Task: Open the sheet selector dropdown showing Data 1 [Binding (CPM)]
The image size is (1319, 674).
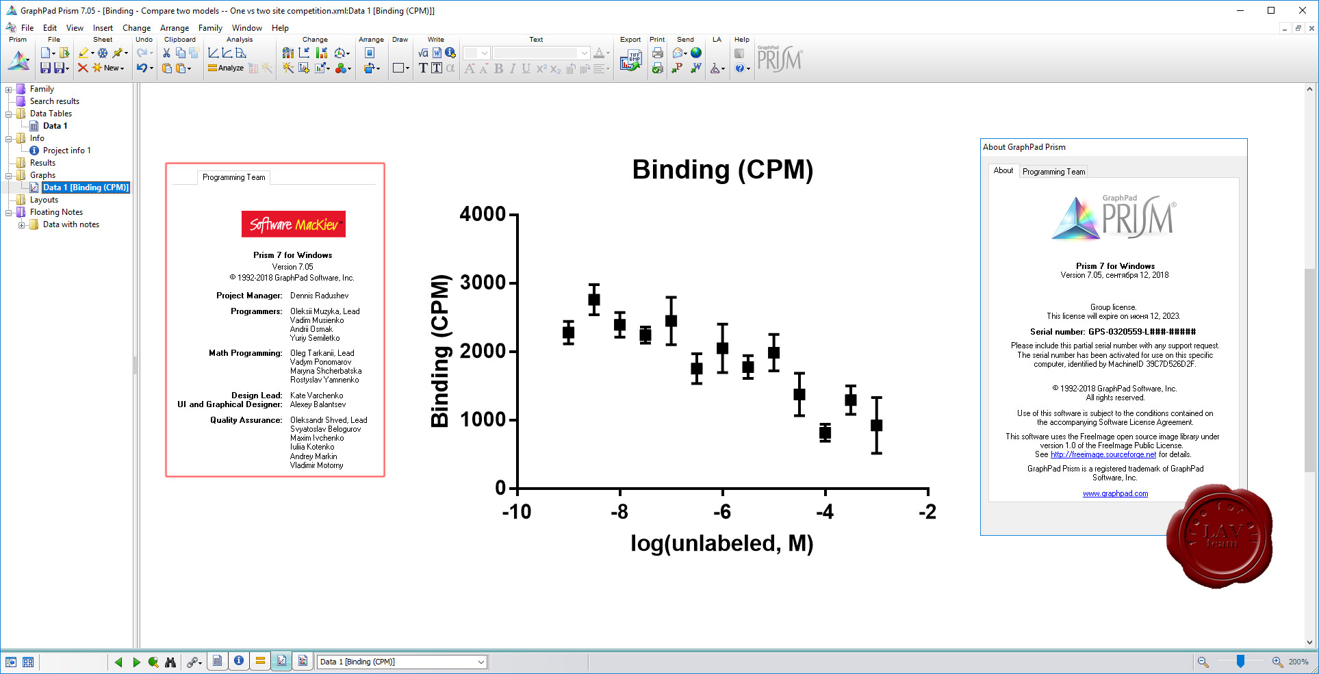Action: pyautogui.click(x=402, y=662)
